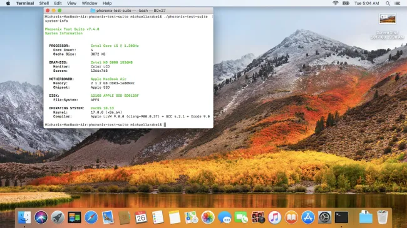Open Photo Booth in the Dock

pos(258,217)
